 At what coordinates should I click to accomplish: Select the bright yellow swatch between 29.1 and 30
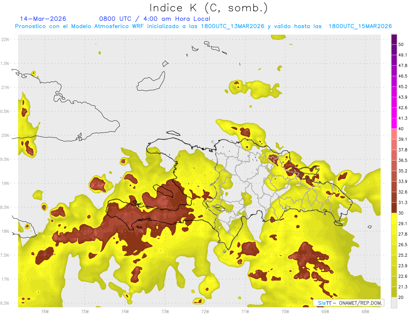click(x=394, y=218)
